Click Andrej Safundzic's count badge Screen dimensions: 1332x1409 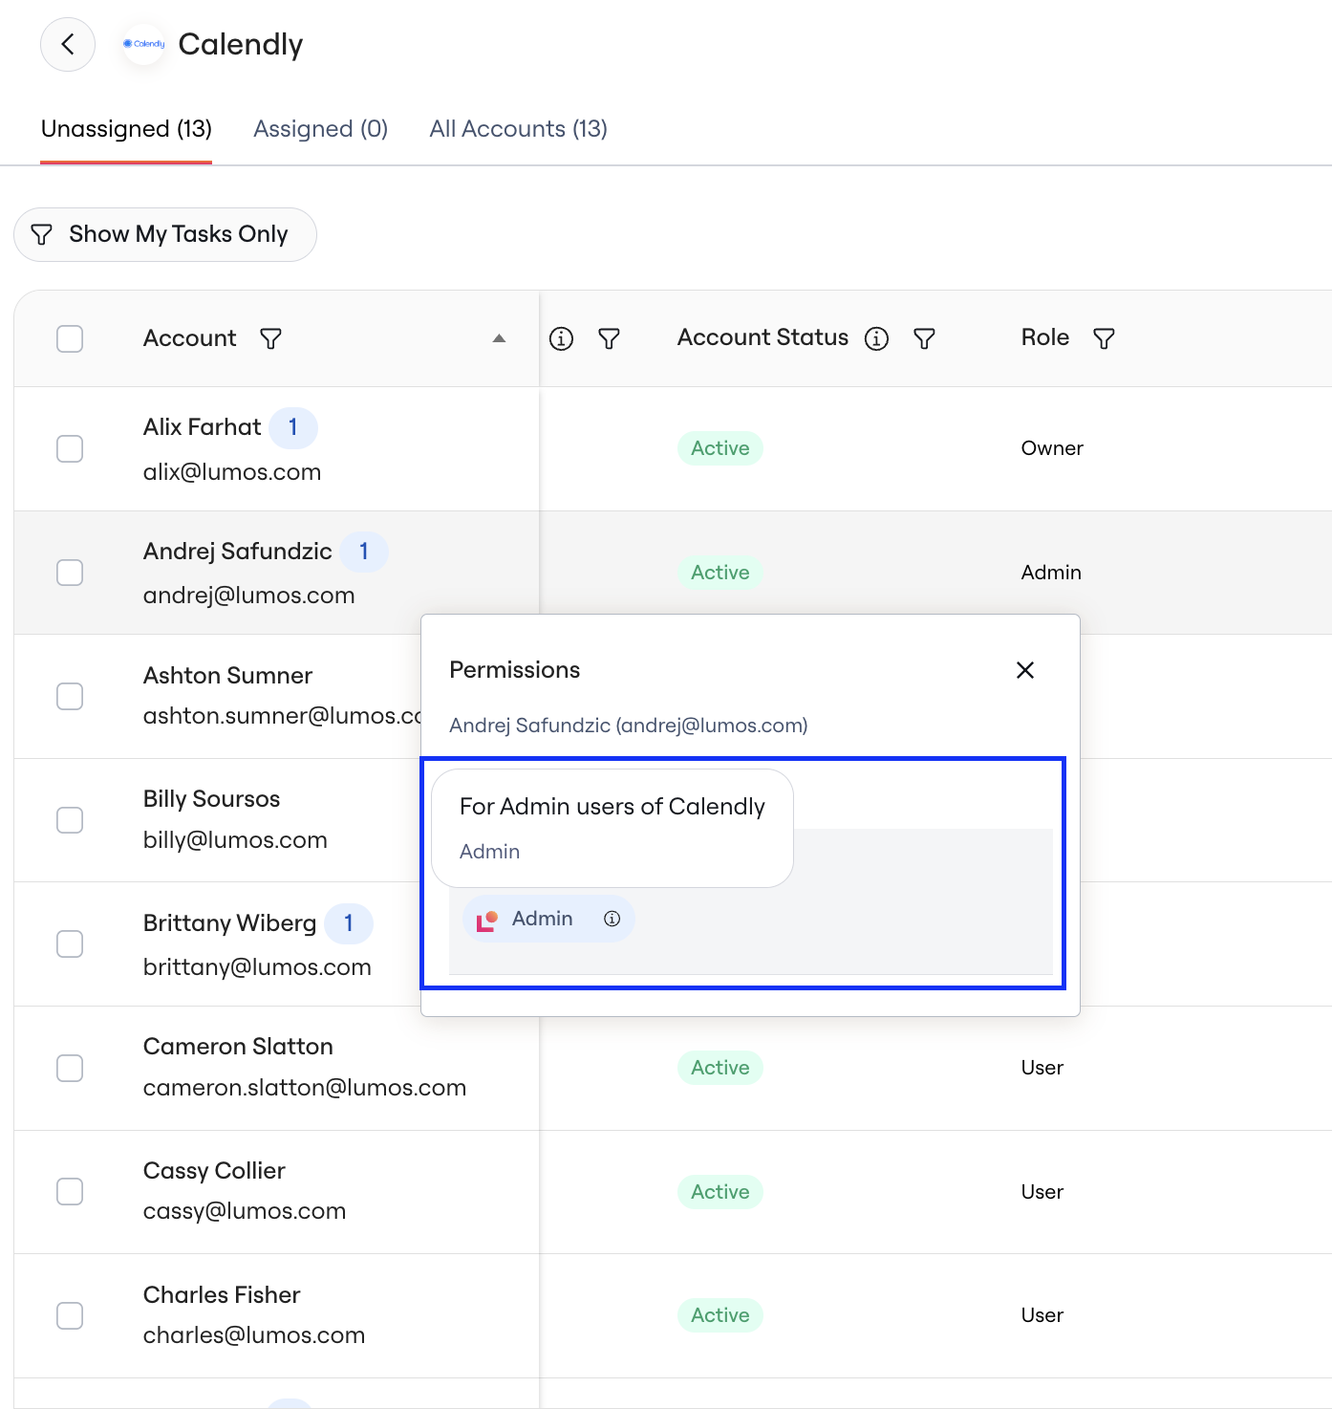click(x=364, y=552)
